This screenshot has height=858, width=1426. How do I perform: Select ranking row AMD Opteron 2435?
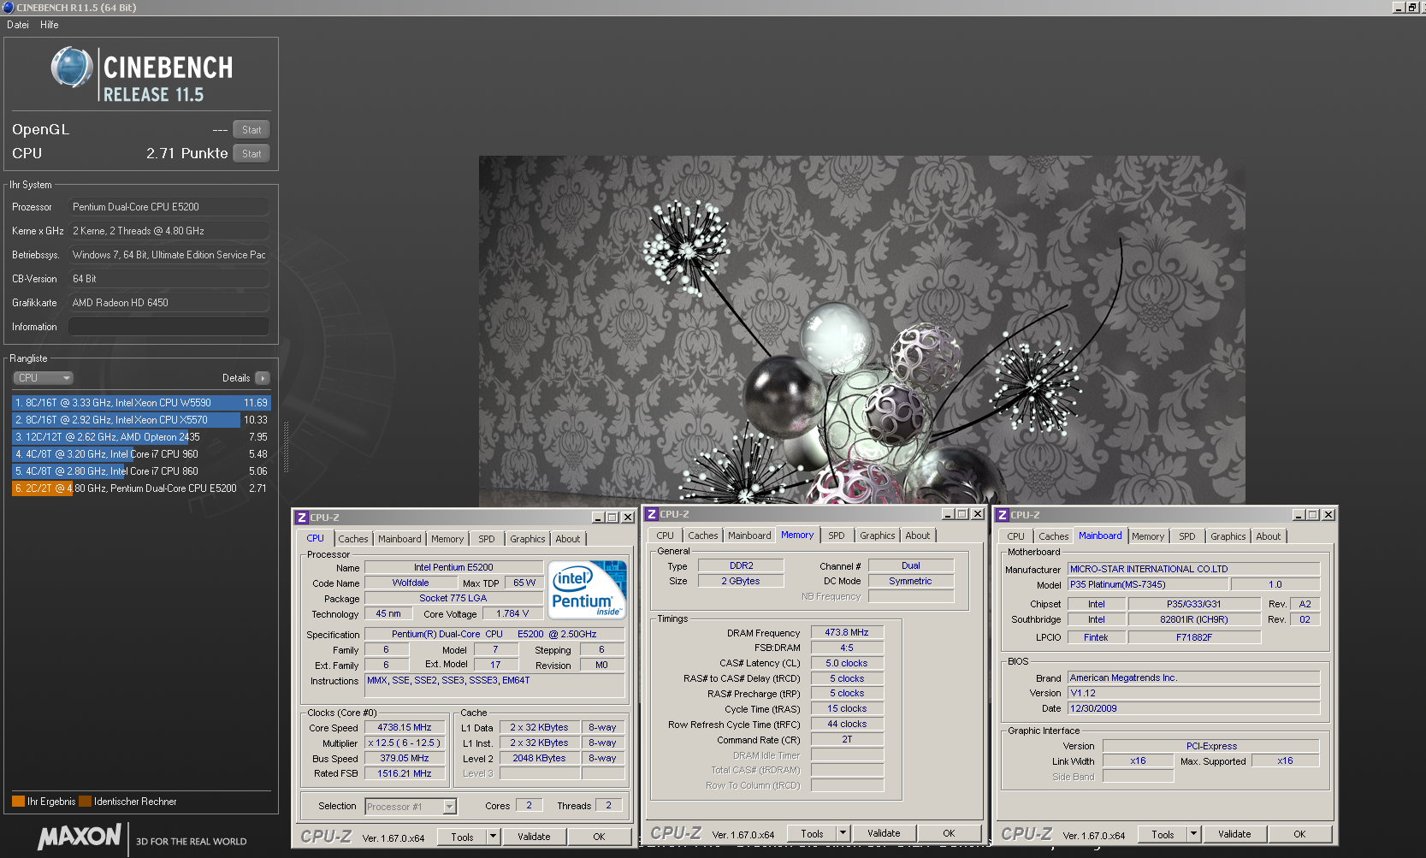coord(141,437)
